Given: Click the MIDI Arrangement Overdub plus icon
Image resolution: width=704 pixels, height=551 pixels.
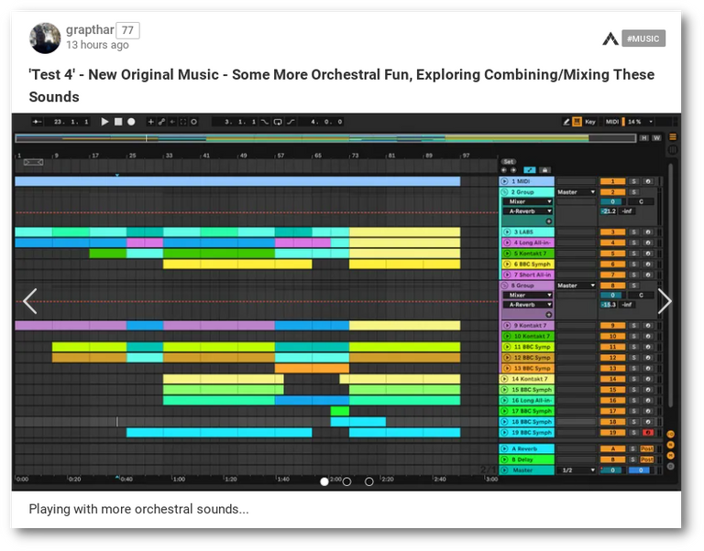Looking at the screenshot, I should pos(151,122).
